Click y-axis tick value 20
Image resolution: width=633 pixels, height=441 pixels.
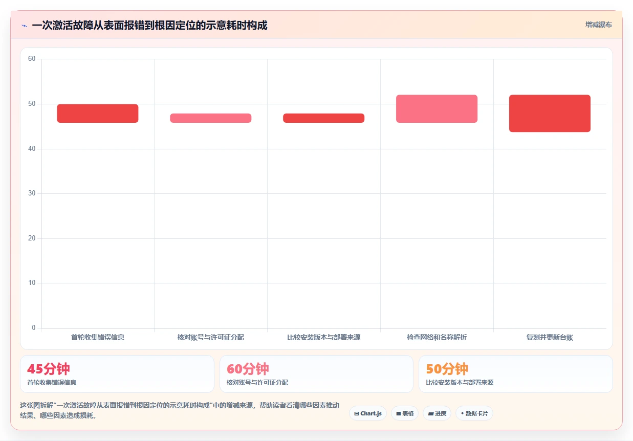tap(32, 238)
